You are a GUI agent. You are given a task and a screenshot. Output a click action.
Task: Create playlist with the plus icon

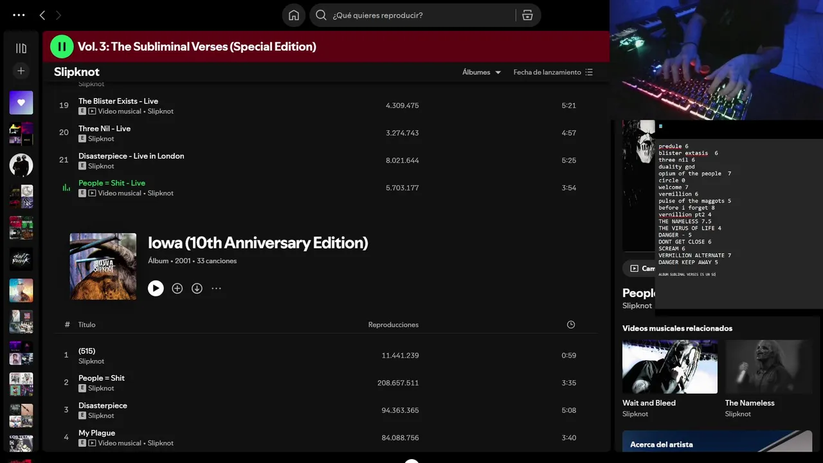(21, 71)
